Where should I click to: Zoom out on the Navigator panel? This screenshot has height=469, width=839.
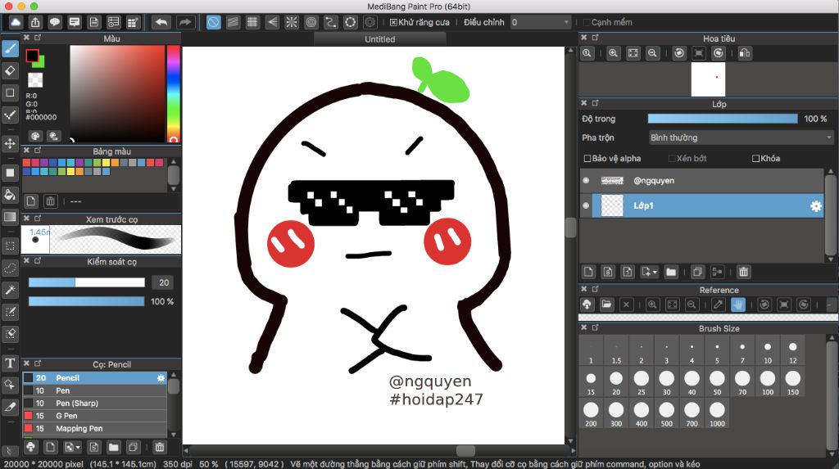point(652,53)
